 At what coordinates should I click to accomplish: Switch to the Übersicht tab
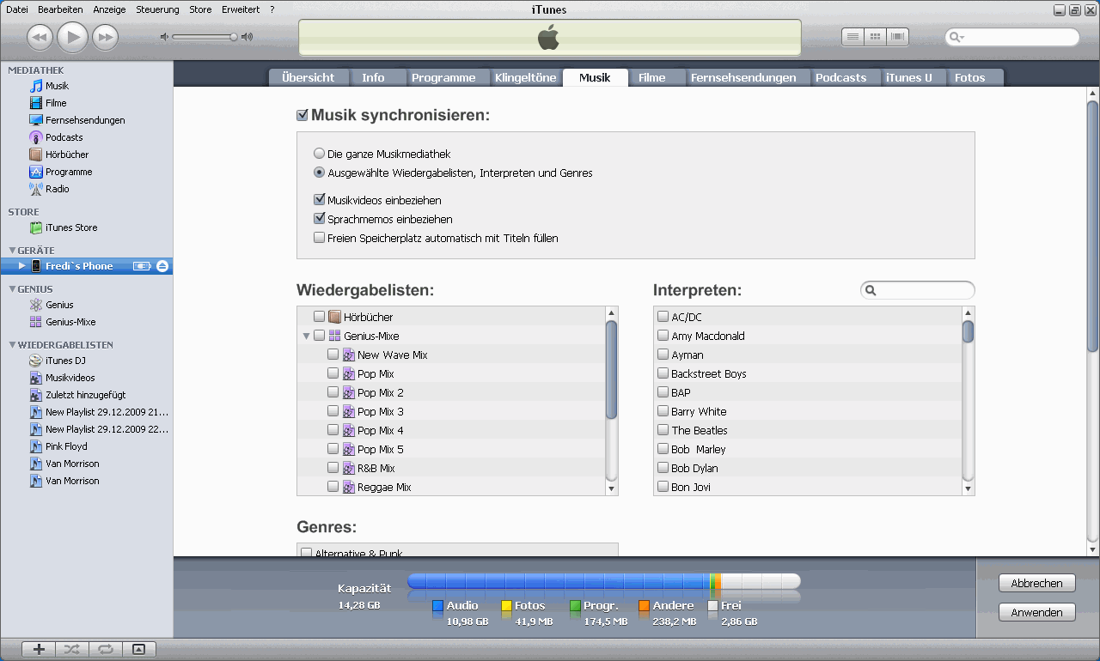[x=308, y=77]
